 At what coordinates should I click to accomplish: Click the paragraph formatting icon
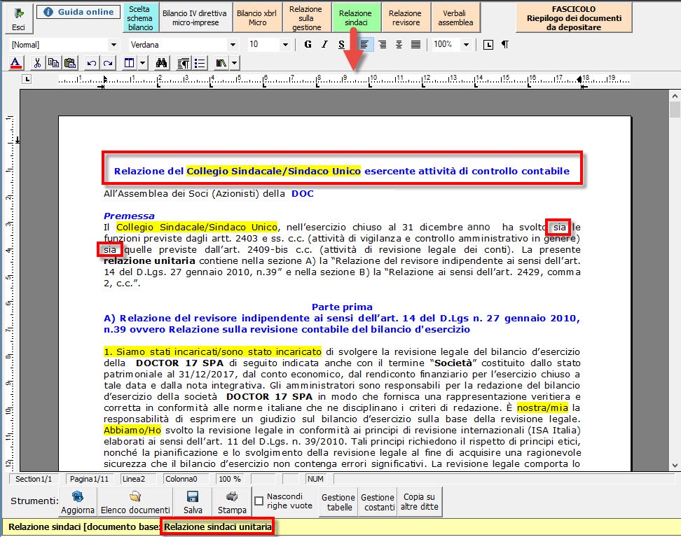(x=184, y=64)
